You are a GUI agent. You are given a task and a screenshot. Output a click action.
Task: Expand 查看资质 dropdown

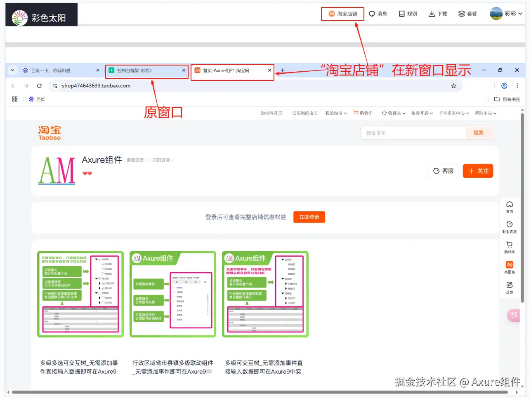pyautogui.click(x=137, y=160)
